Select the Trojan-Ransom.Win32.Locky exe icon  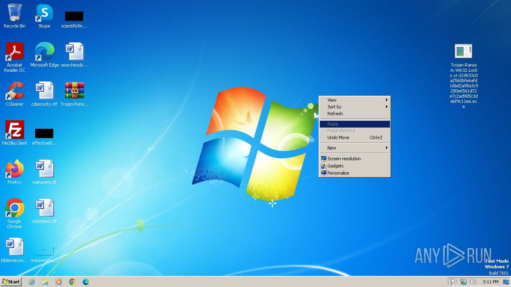click(463, 76)
